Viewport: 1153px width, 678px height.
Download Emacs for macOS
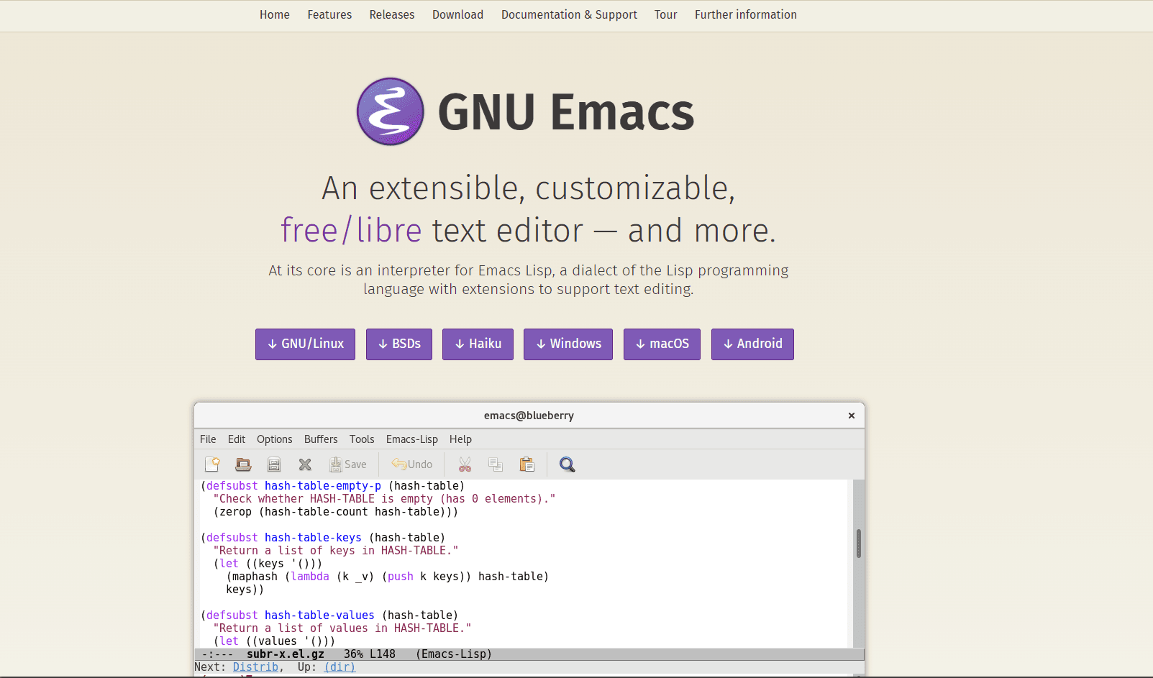662,344
